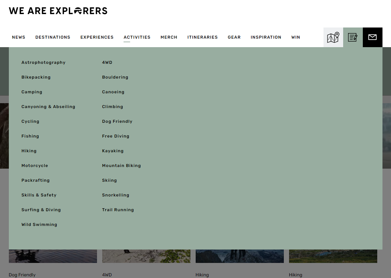Collapse the Activities dropdown menu
Screen dimensions: 391x278
(x=137, y=37)
